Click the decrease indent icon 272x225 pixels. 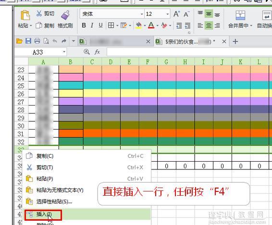pos(179,25)
